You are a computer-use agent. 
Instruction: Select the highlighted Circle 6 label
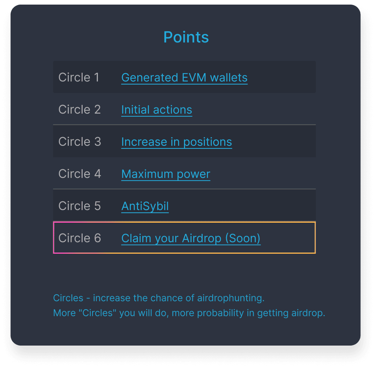coord(80,238)
